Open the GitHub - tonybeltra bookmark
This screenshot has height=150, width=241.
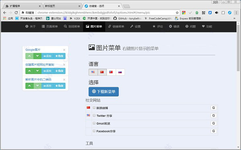[127, 18]
